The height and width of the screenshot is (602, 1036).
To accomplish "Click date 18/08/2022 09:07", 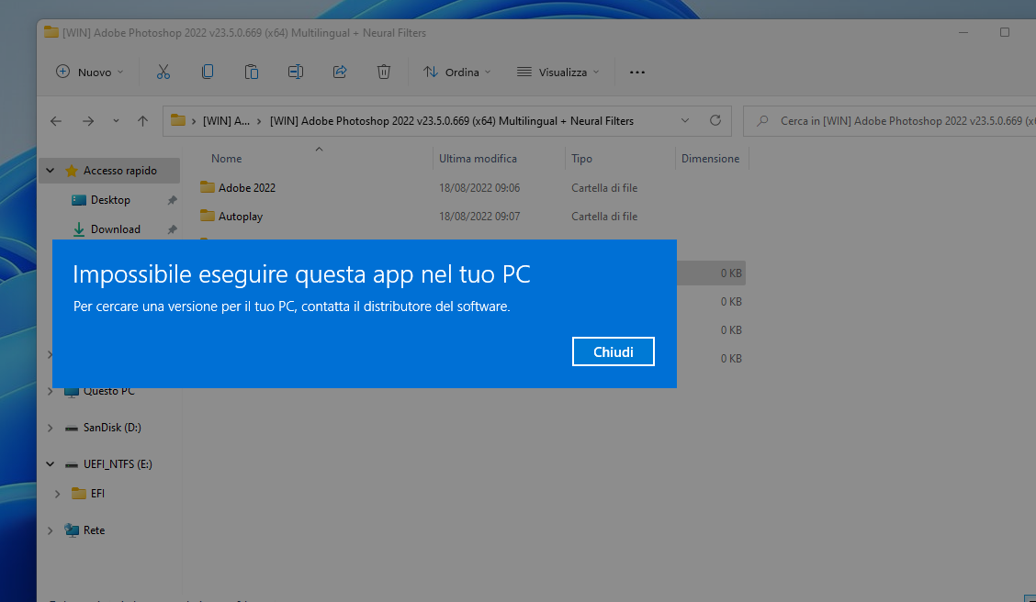I will [x=479, y=217].
